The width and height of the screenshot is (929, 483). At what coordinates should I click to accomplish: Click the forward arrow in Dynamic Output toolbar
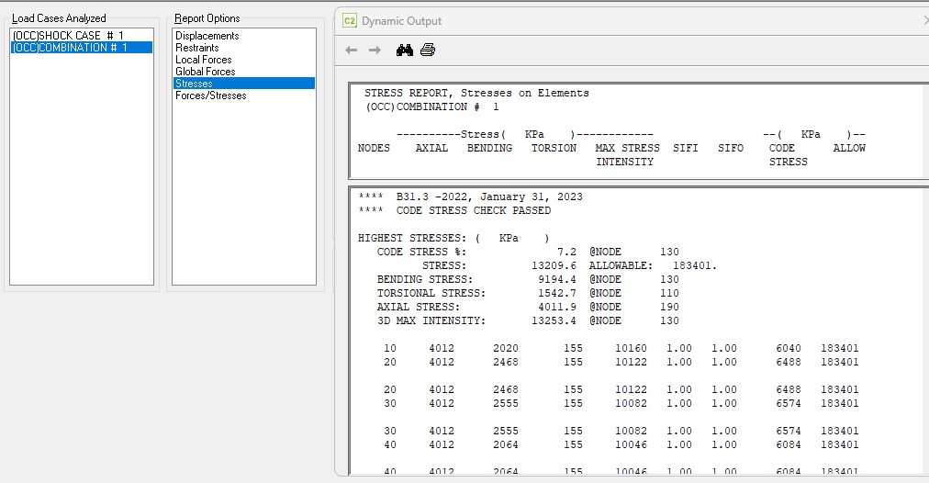tap(375, 51)
